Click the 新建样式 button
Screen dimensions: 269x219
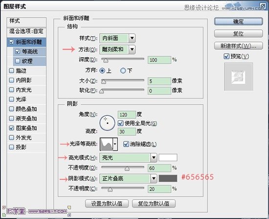pos(239,46)
